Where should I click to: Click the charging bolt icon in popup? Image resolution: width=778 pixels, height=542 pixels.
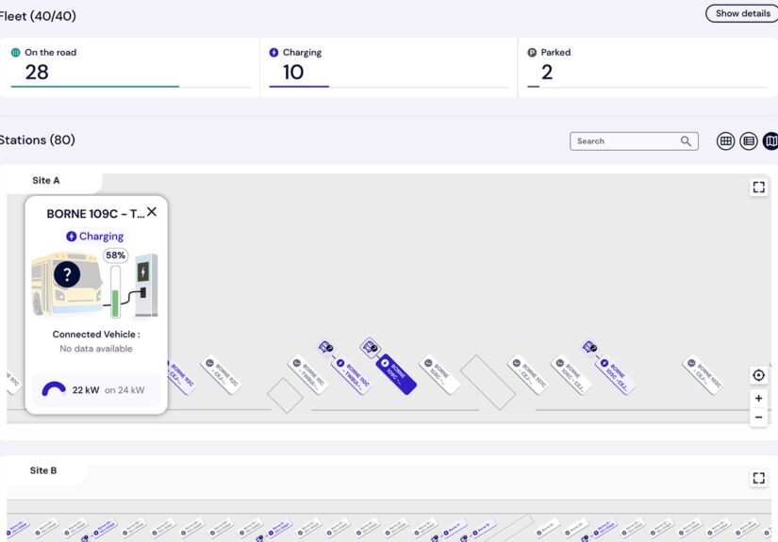tap(72, 236)
